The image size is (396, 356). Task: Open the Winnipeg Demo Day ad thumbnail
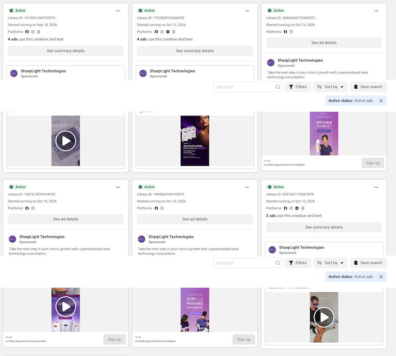pyautogui.click(x=195, y=310)
